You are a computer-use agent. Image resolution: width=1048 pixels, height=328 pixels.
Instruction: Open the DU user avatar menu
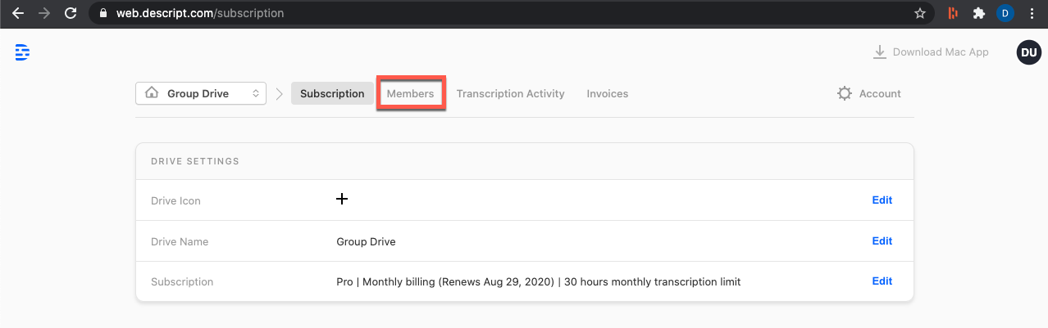click(x=1028, y=52)
